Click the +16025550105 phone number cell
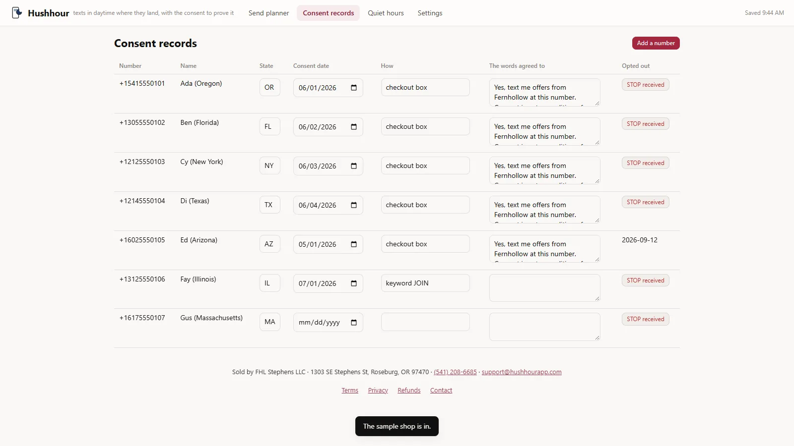Screen dimensions: 794x446 142,240
